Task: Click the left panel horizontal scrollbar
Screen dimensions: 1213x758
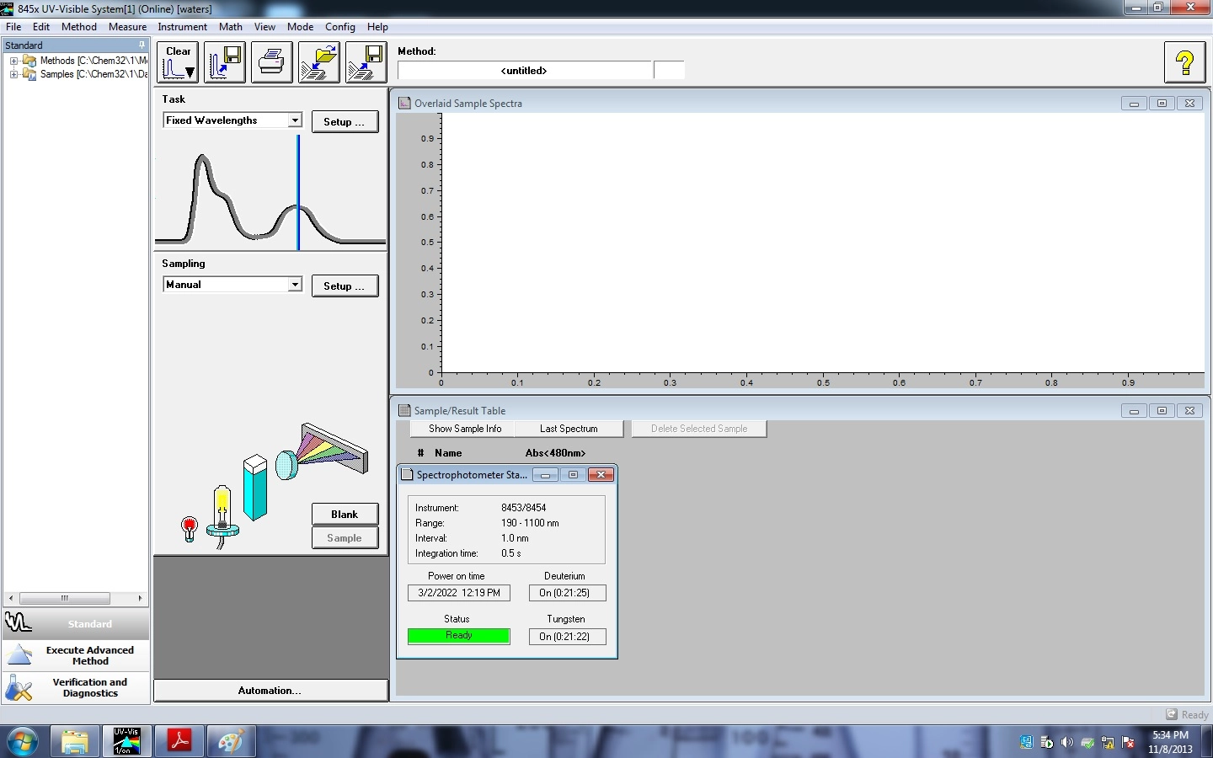Action: point(65,598)
